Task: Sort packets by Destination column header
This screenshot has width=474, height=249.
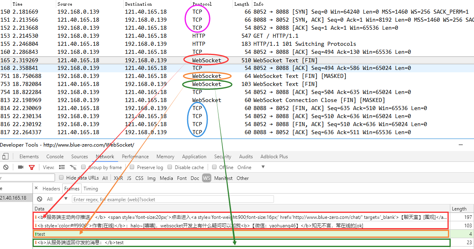Action: (x=139, y=4)
